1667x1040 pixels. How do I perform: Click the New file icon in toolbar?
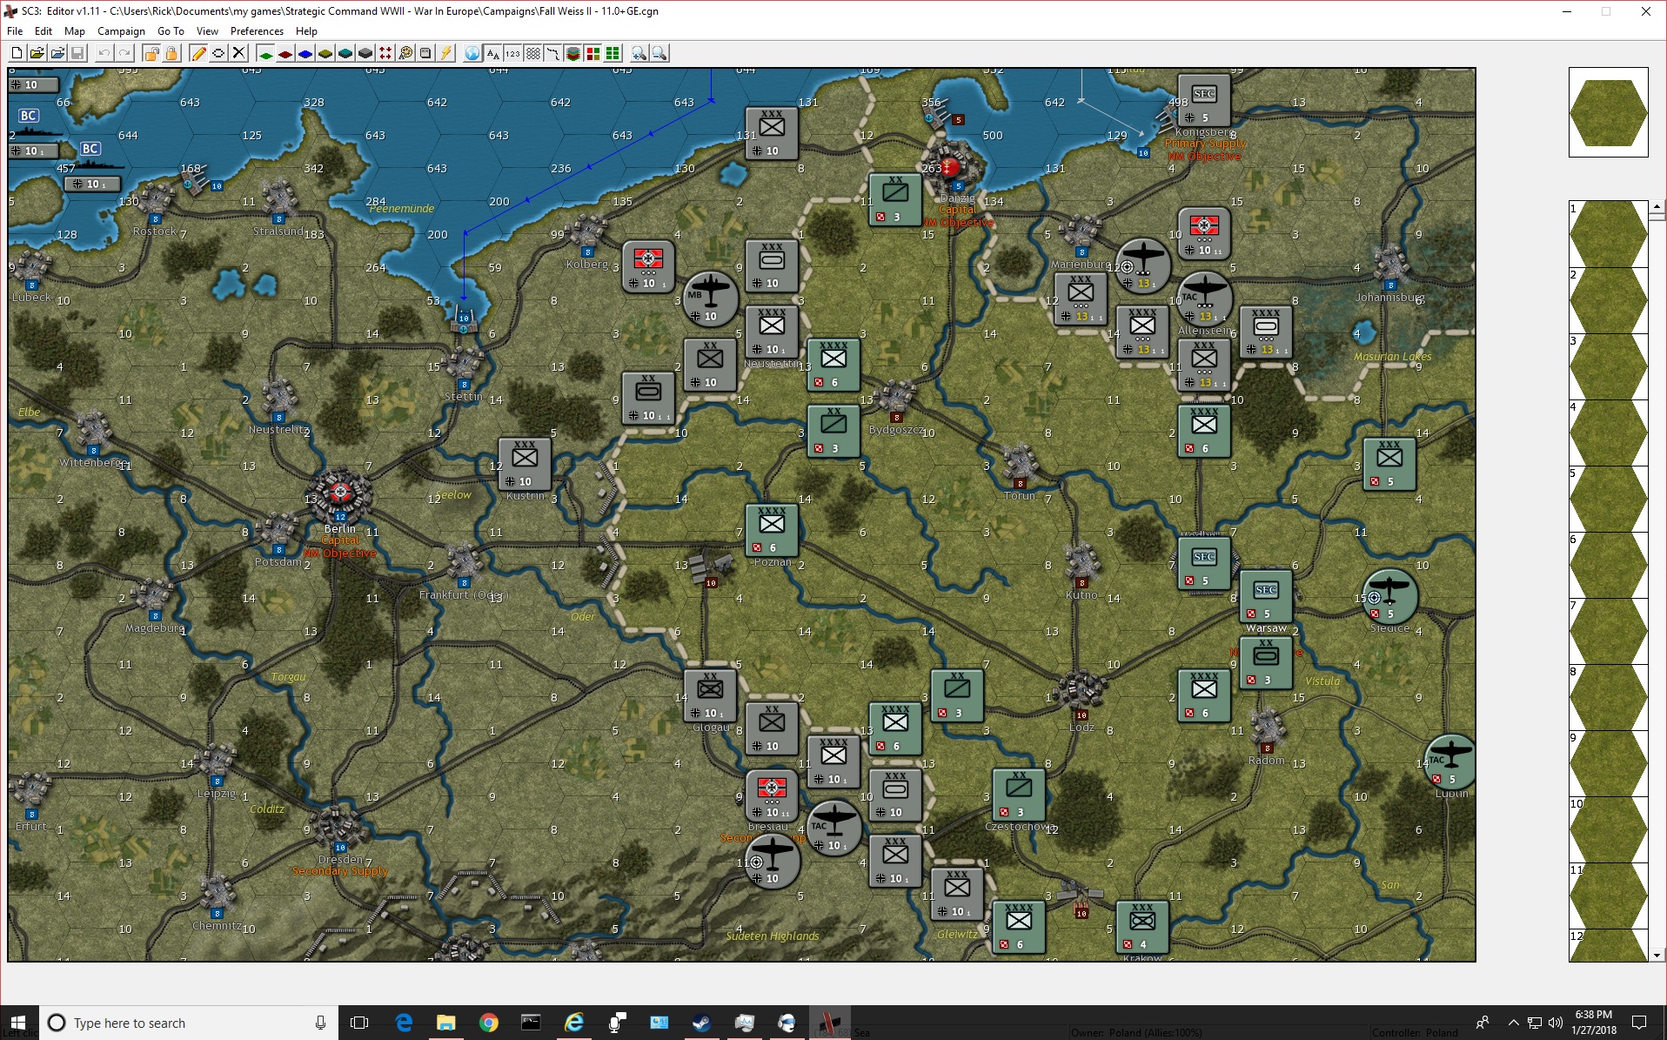tap(17, 53)
